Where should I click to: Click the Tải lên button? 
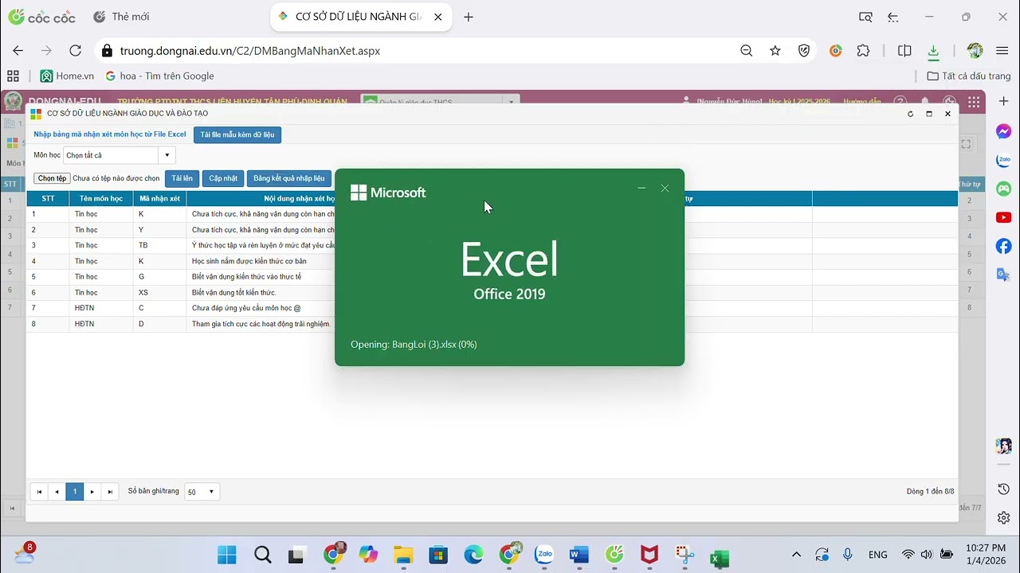pyautogui.click(x=182, y=178)
